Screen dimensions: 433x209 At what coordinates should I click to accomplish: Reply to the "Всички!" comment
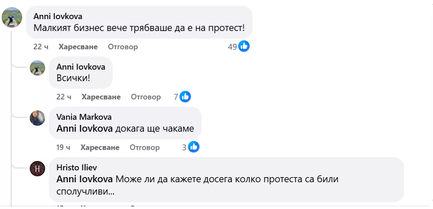pos(146,97)
